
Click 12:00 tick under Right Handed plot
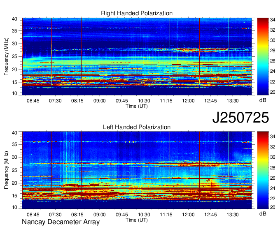188,101
